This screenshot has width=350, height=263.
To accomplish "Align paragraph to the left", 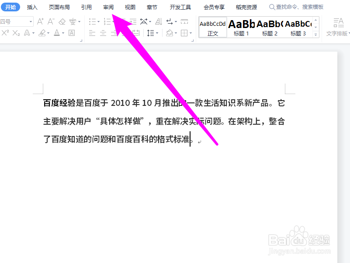I will (92, 33).
